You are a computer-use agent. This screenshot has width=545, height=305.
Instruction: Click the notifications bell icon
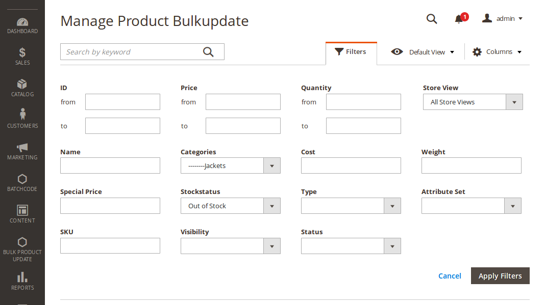point(459,19)
